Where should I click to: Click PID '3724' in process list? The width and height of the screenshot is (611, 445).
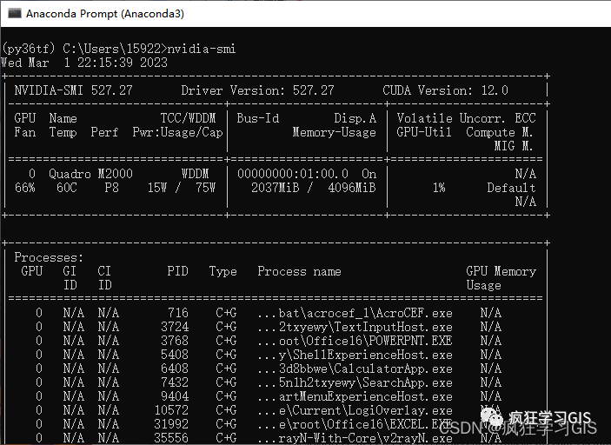point(175,327)
